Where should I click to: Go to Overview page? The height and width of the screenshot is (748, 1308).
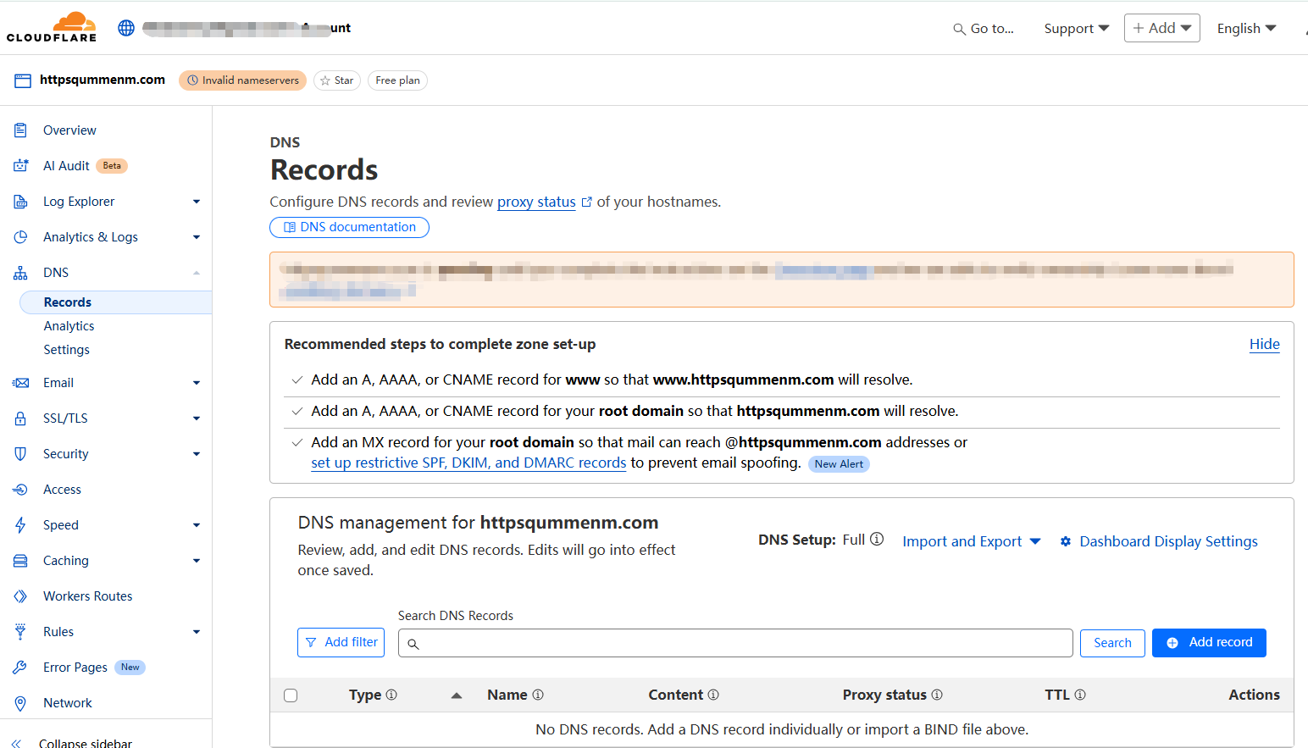[x=69, y=130]
